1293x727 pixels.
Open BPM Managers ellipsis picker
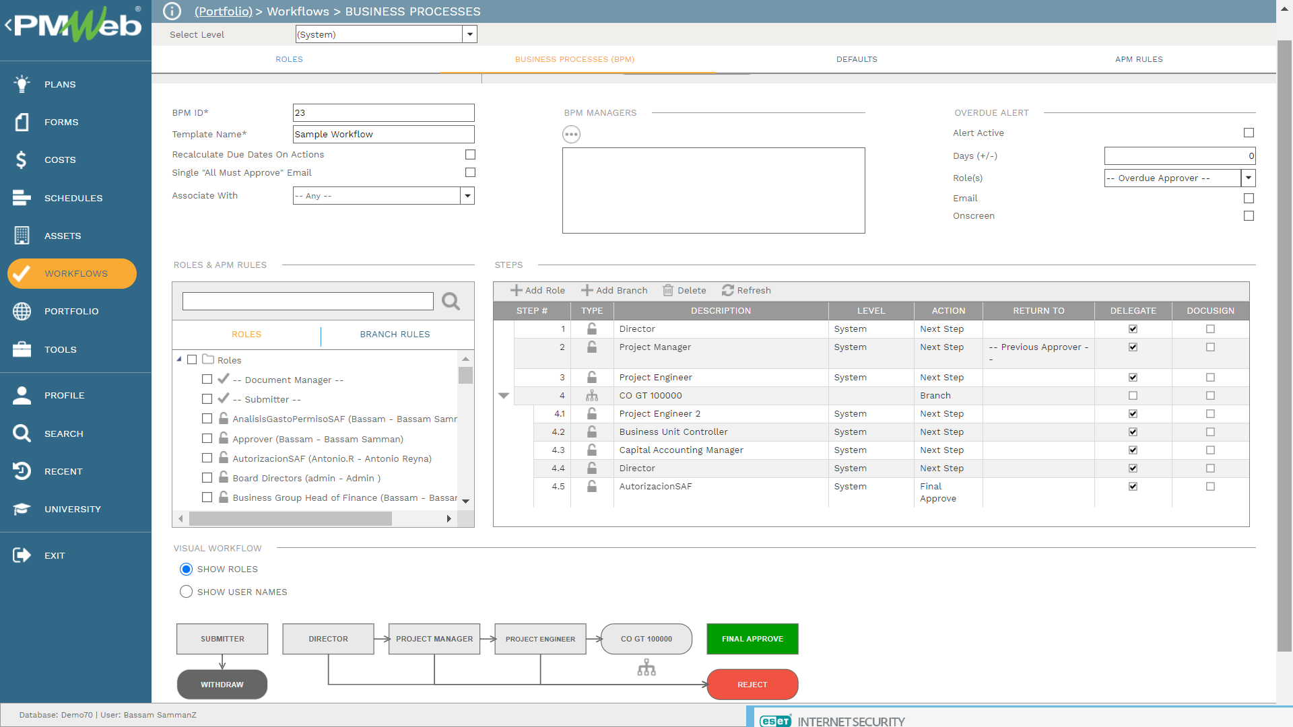[x=571, y=135]
